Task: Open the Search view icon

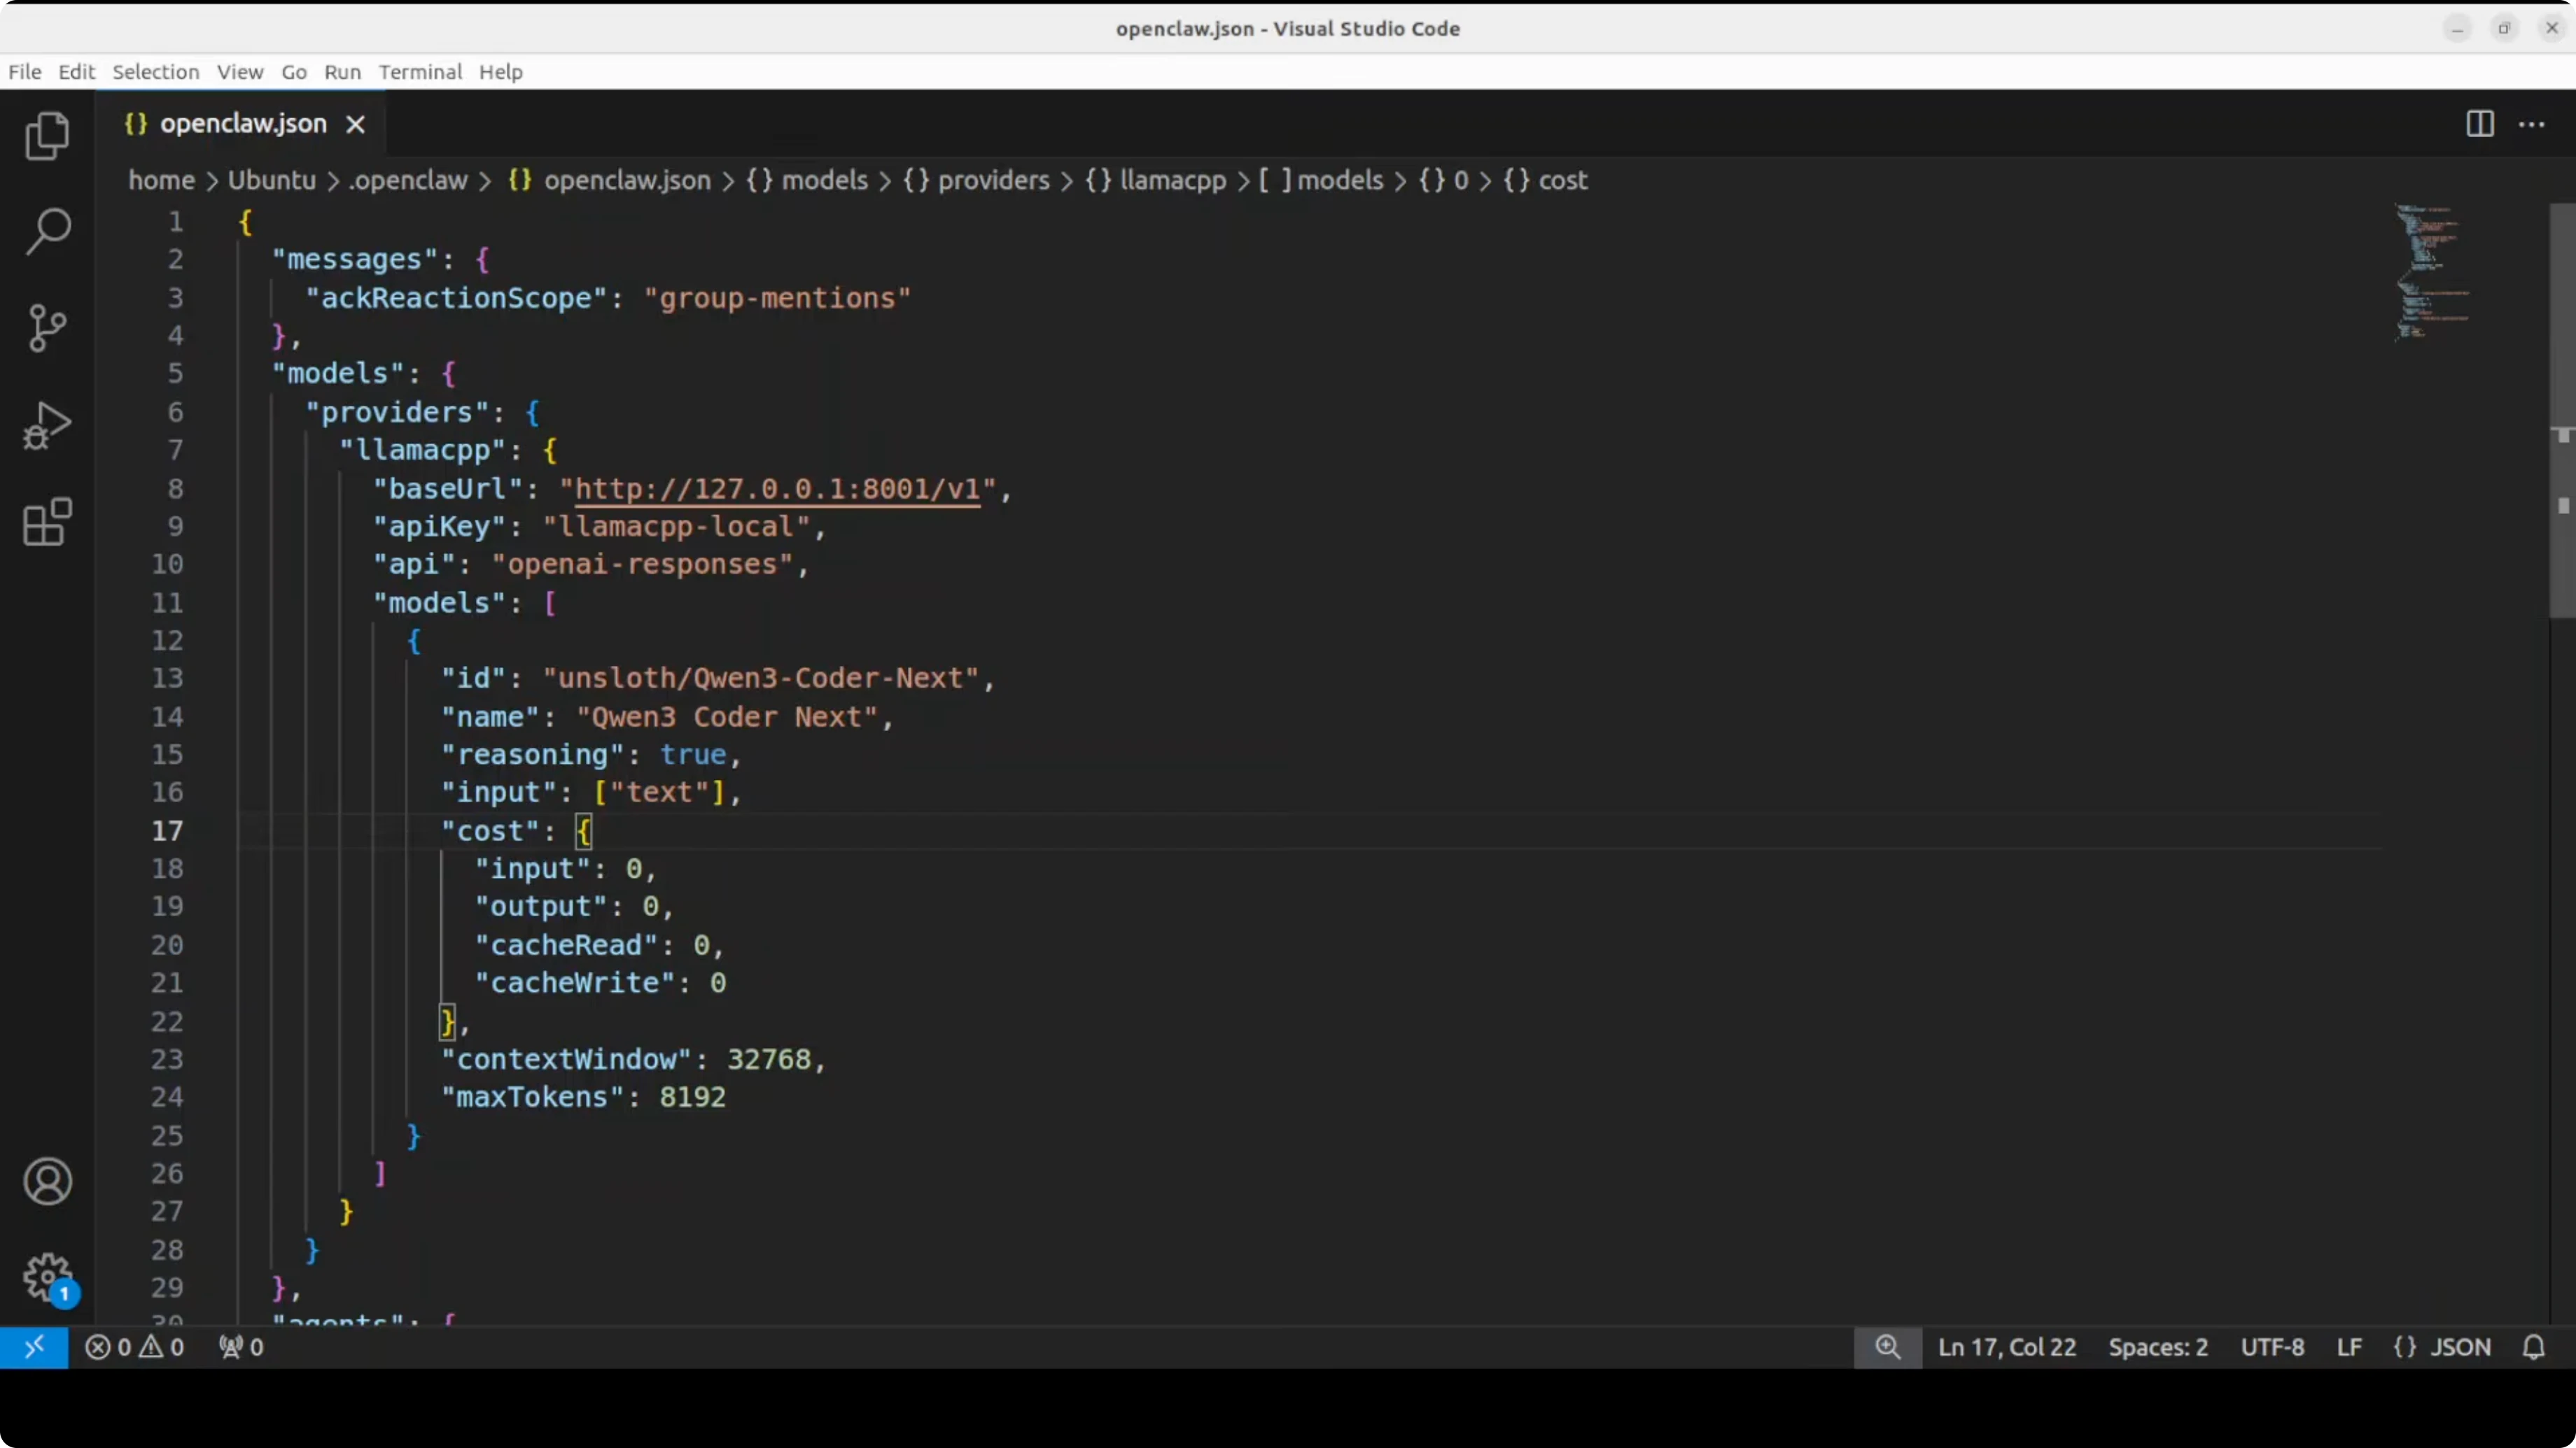Action: point(47,232)
